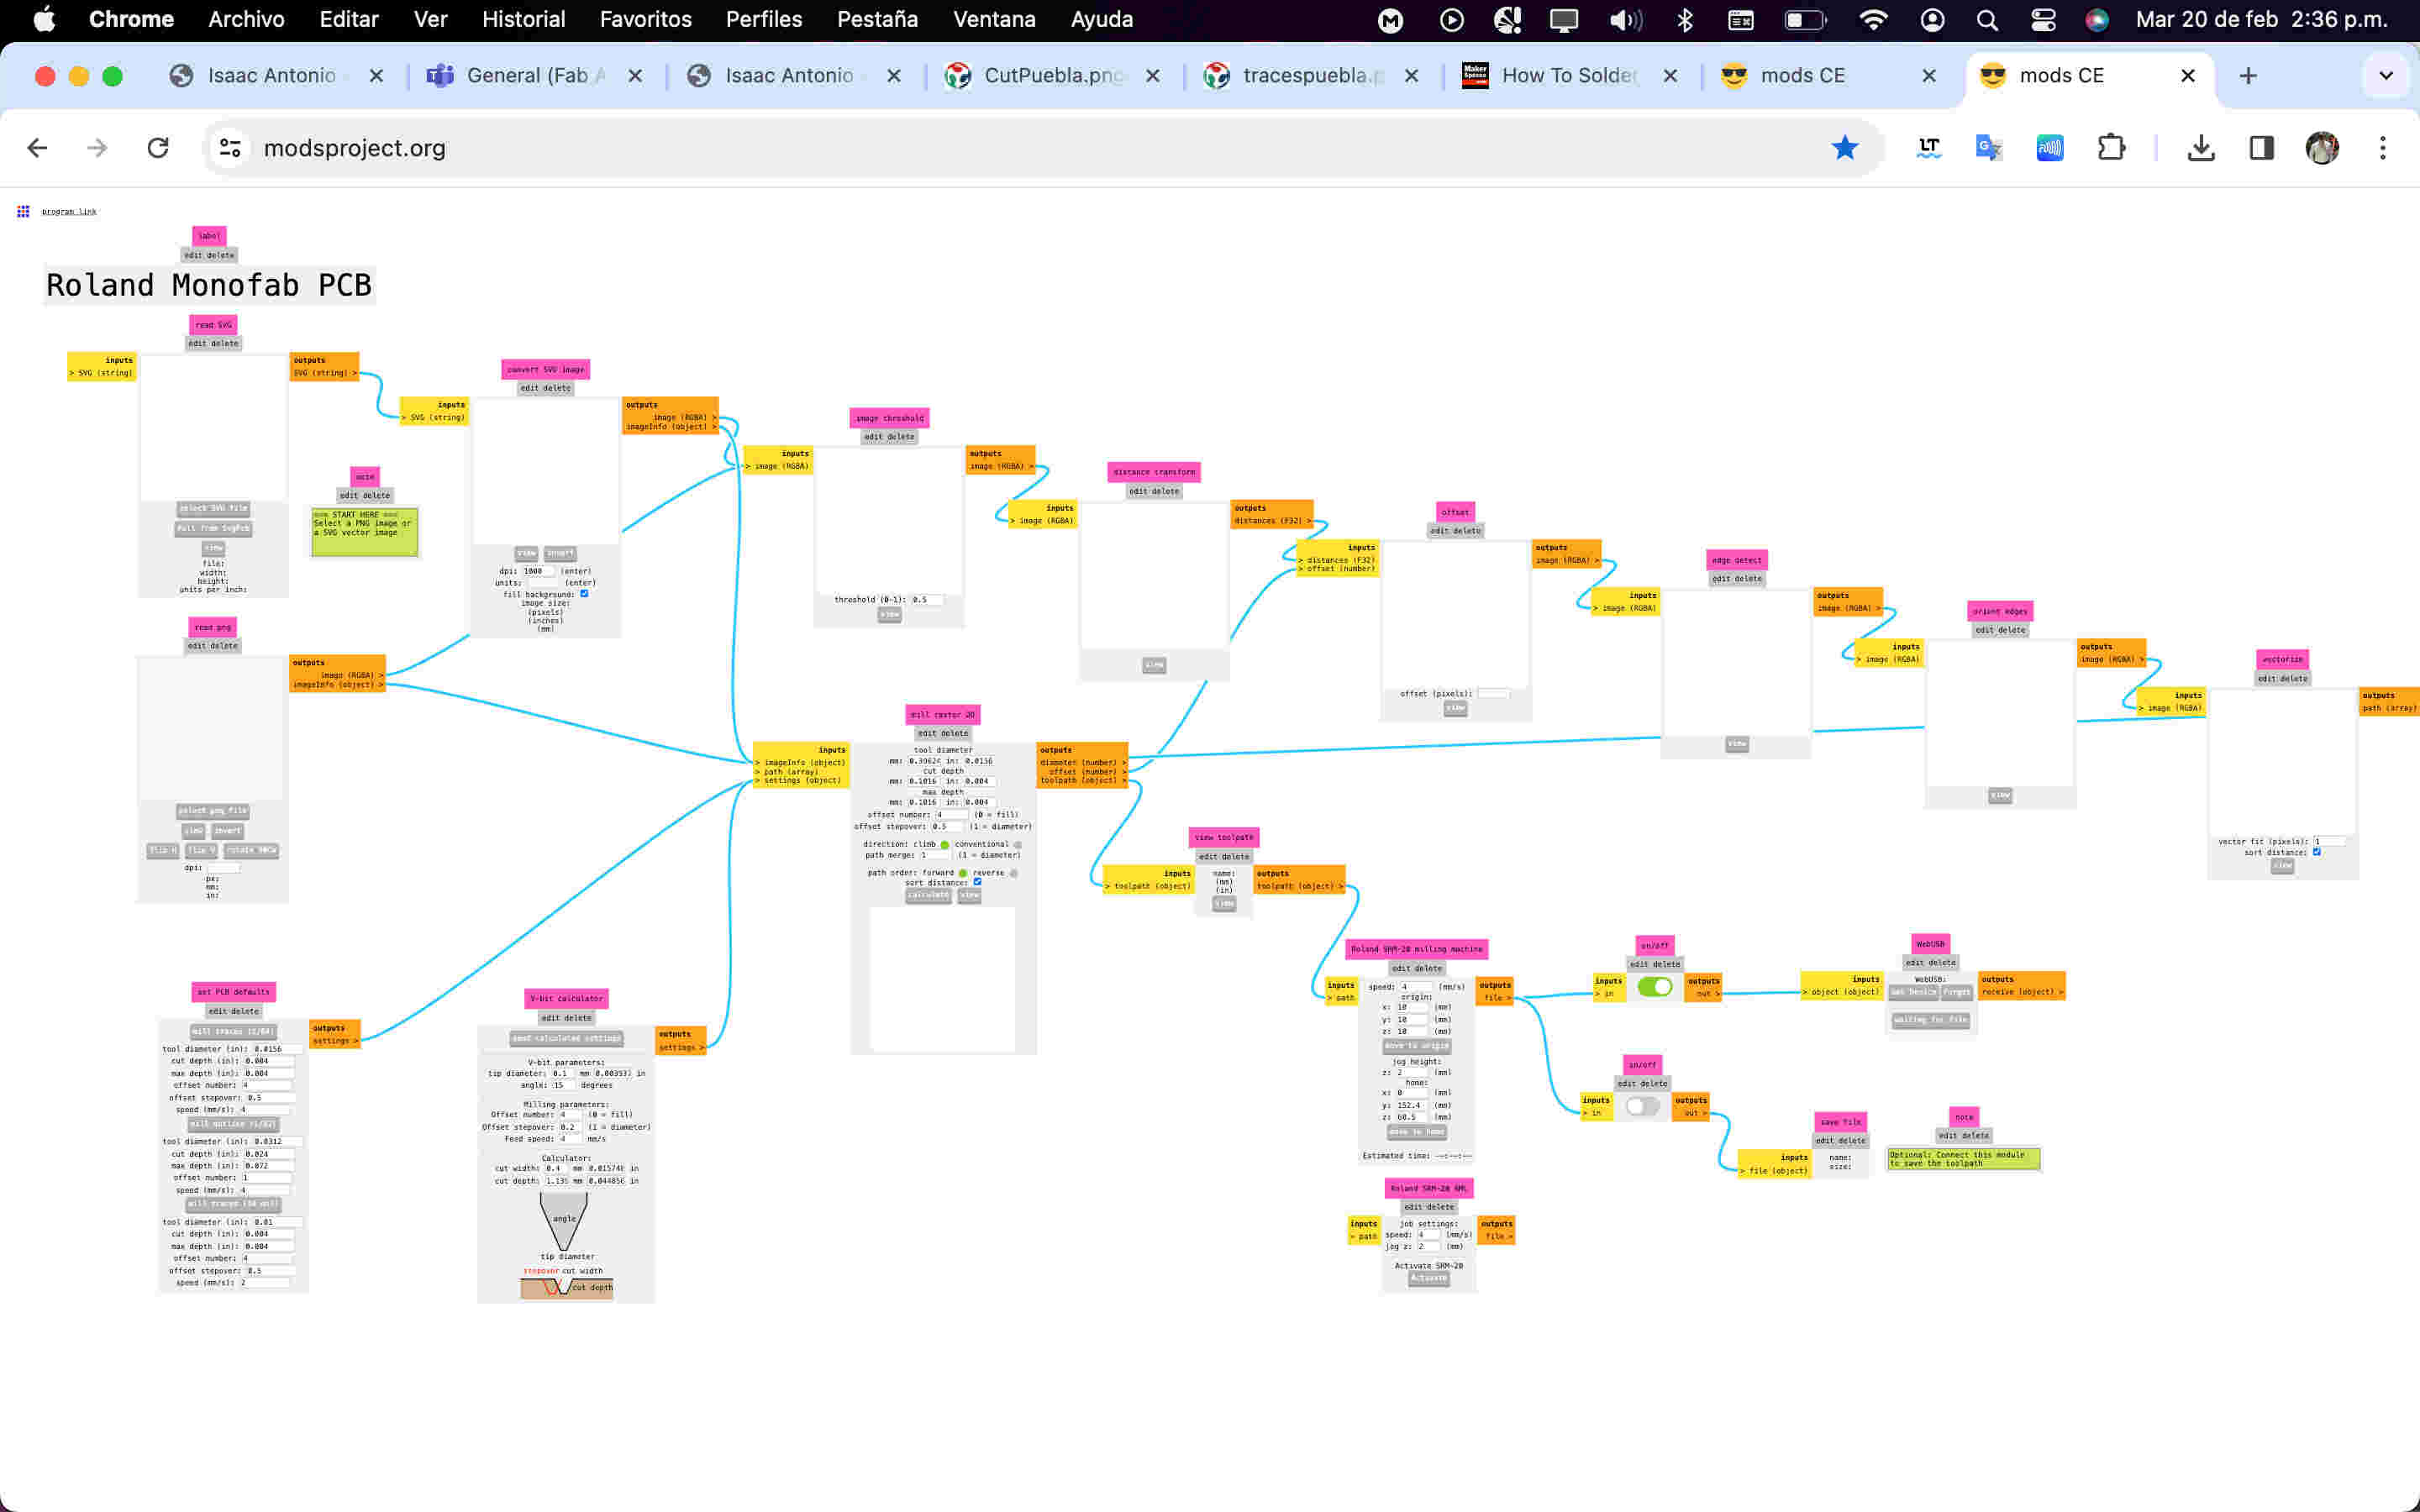This screenshot has height=1512, width=2420.
Task: Click the mill raster 2D module title
Action: 943,714
